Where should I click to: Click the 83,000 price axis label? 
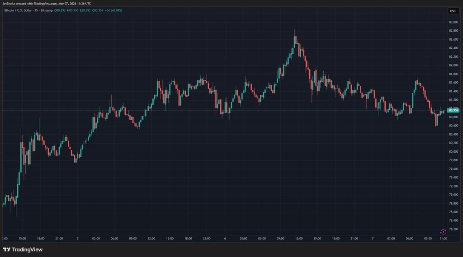454,22
